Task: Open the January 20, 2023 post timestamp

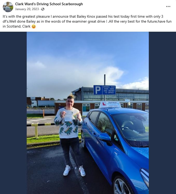Action: coord(27,9)
